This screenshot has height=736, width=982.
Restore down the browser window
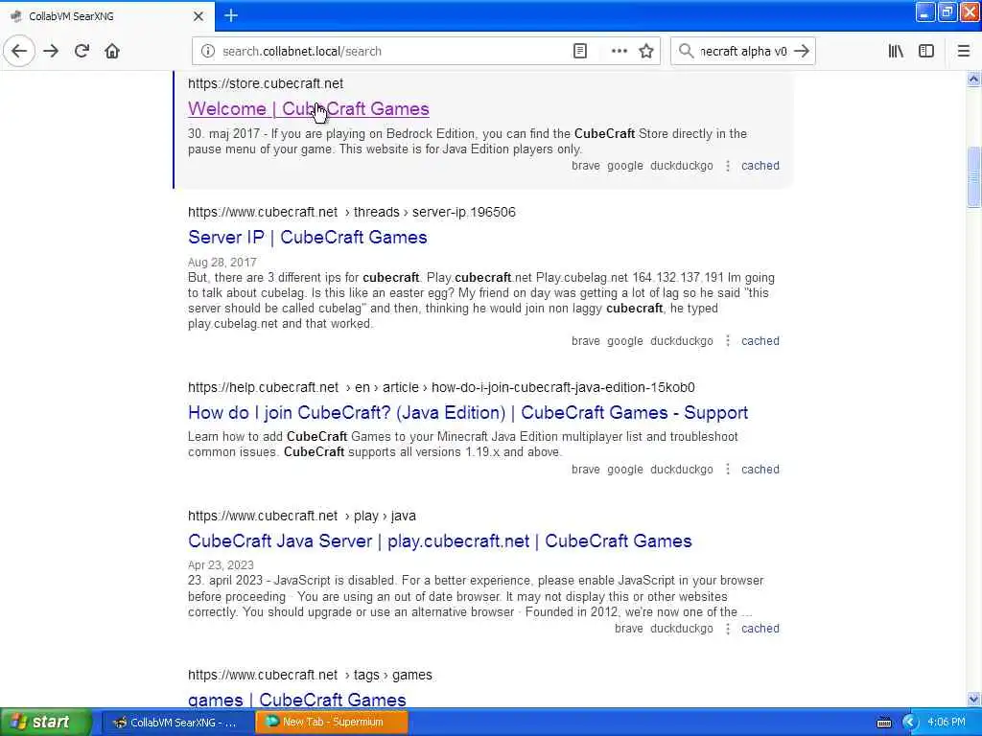click(x=947, y=12)
